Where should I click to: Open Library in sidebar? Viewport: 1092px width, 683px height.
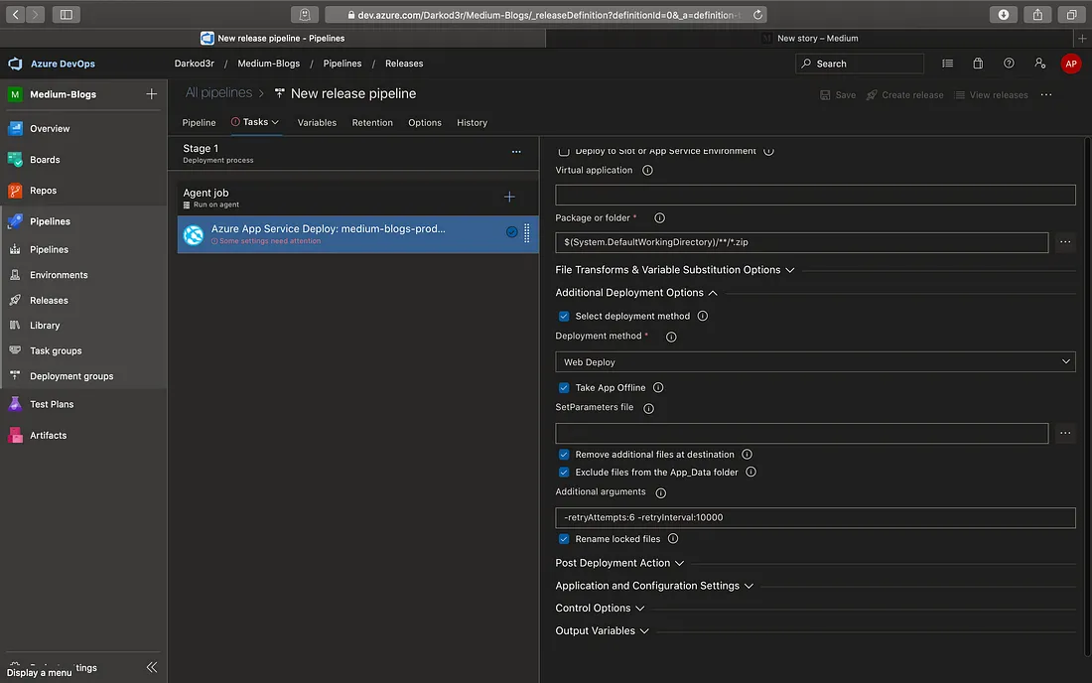(x=45, y=326)
